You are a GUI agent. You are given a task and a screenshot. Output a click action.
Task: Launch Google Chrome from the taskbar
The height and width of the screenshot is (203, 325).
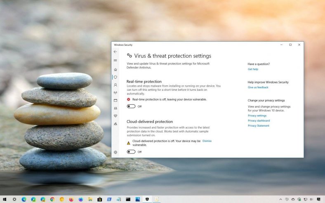52,199
